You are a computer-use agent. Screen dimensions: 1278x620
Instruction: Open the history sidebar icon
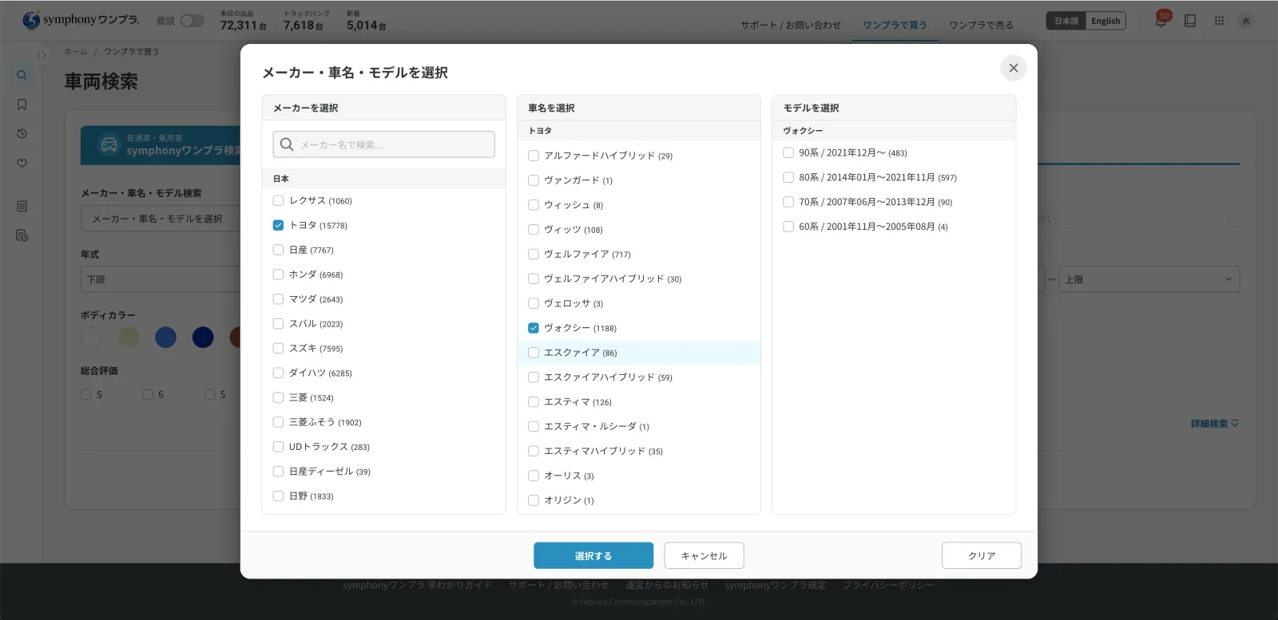22,134
